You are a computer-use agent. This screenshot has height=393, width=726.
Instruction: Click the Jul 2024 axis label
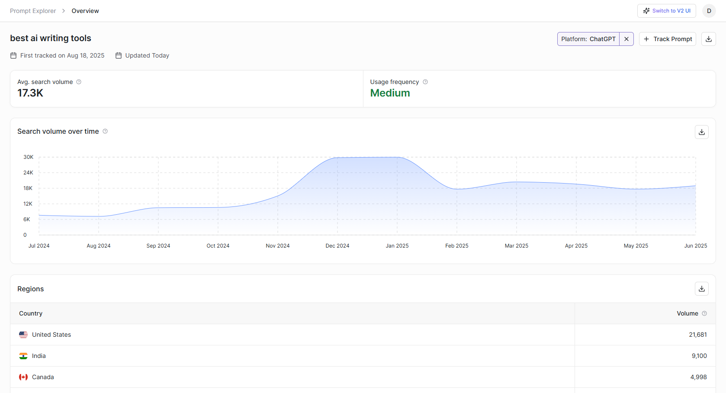pyautogui.click(x=39, y=246)
